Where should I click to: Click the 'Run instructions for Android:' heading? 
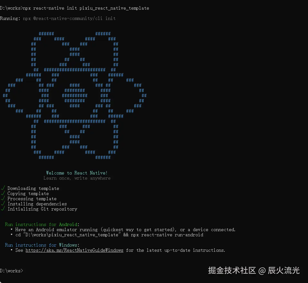tap(42, 224)
